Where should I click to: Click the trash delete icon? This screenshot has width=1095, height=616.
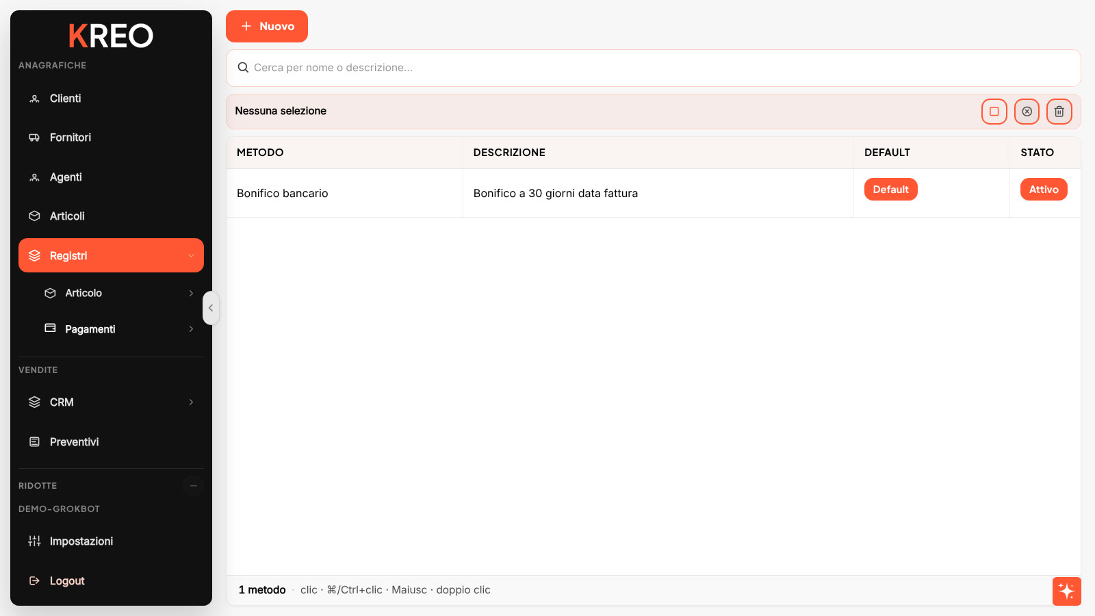pos(1059,112)
